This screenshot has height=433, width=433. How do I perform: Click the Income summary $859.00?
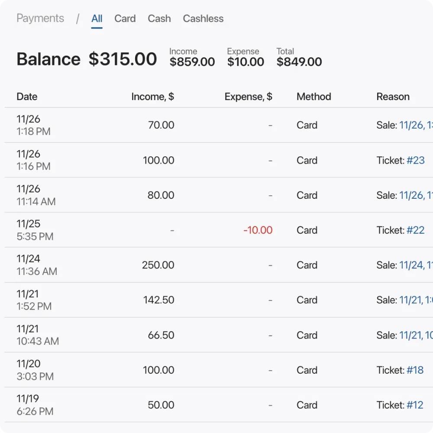pyautogui.click(x=192, y=62)
